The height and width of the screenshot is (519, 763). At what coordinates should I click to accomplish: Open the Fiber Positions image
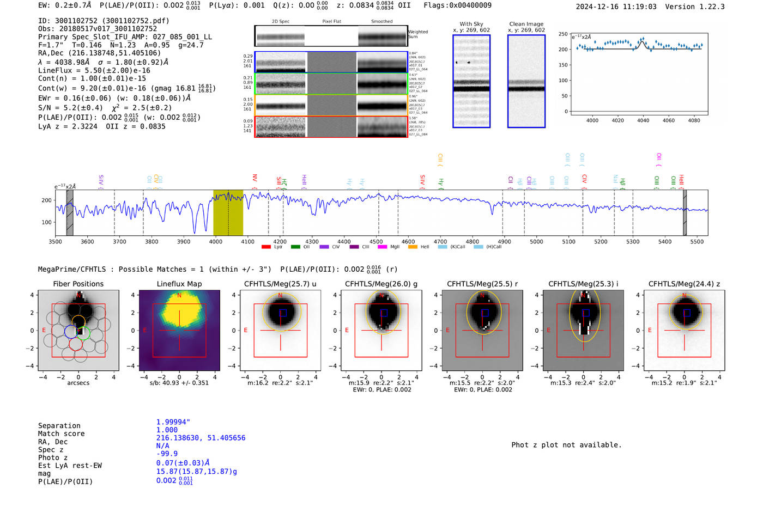pyautogui.click(x=78, y=330)
